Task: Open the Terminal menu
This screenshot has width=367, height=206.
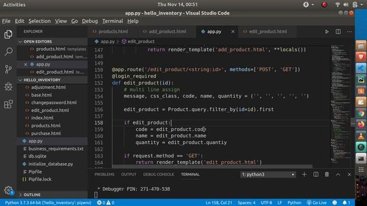Action: pos(112,21)
